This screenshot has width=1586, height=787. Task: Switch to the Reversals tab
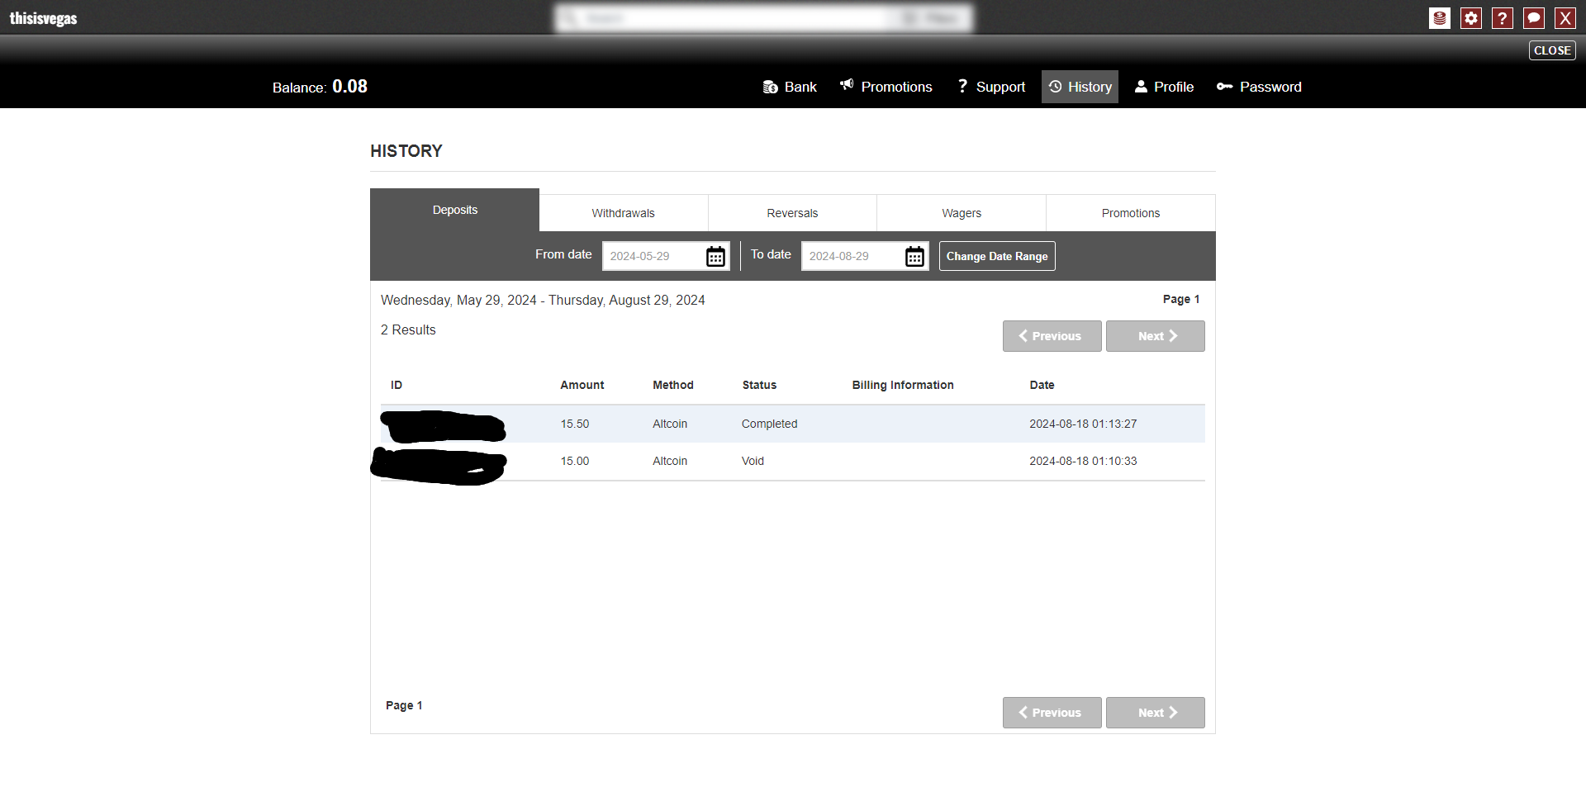[792, 213]
